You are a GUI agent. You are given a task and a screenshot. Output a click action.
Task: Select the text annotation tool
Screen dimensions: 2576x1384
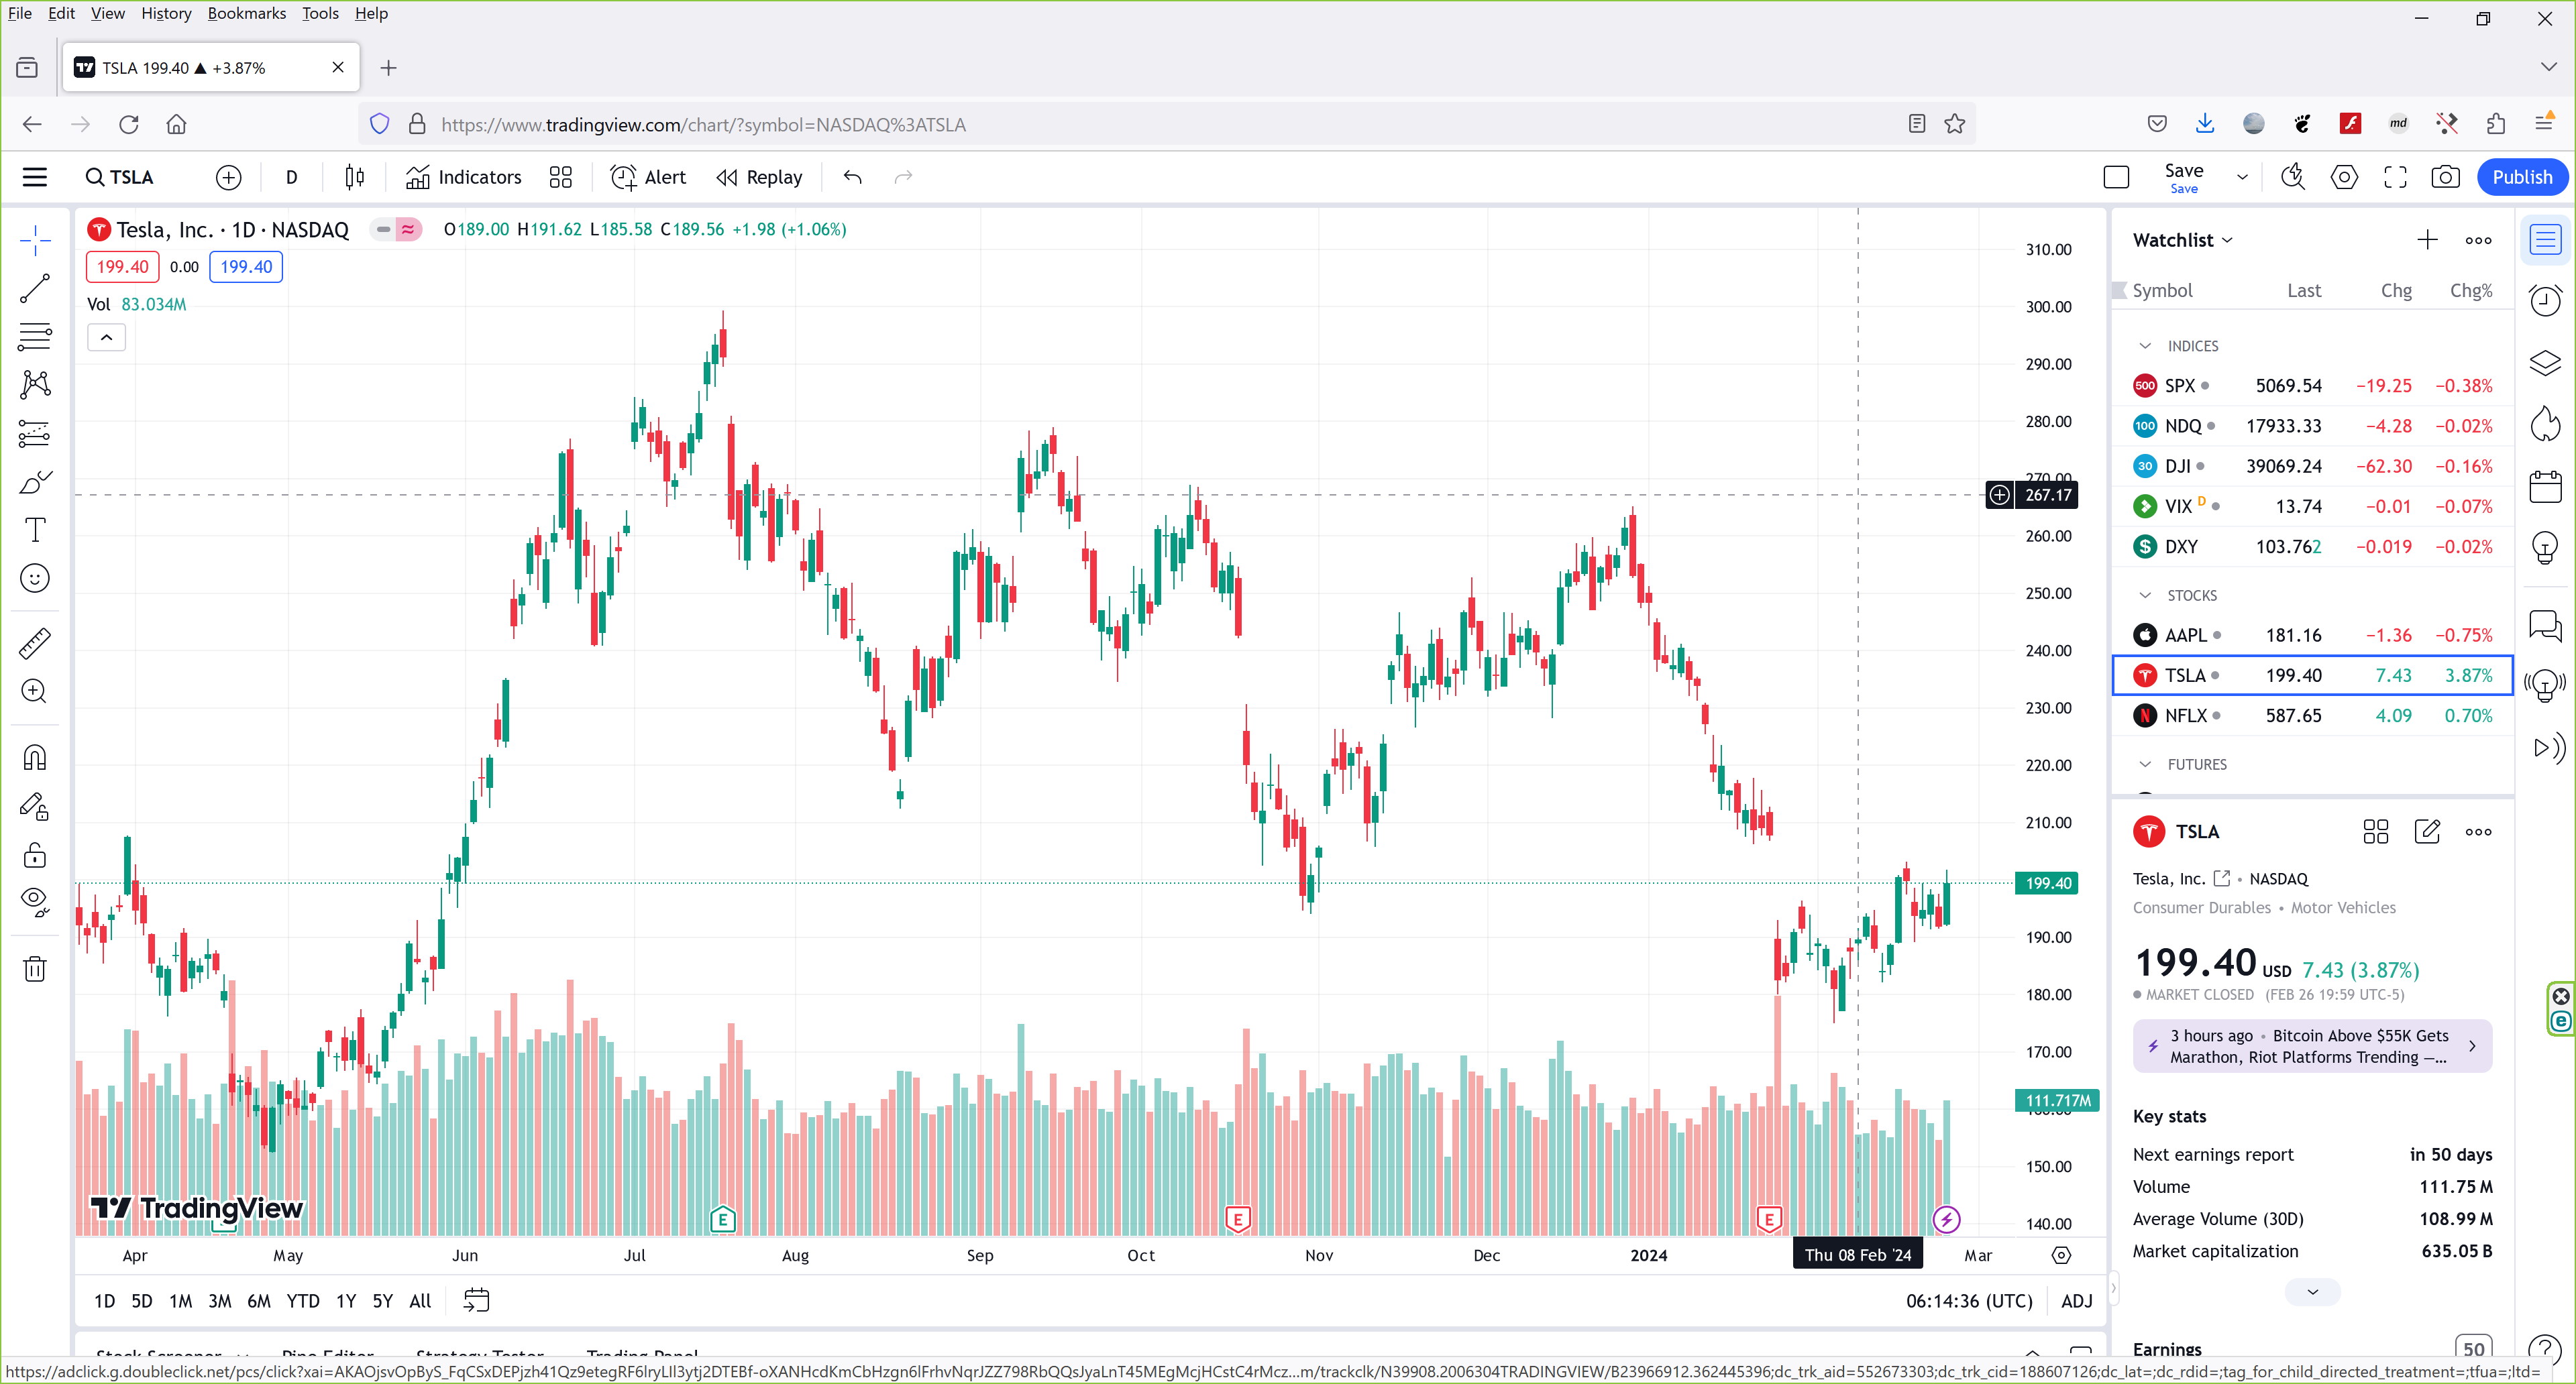pyautogui.click(x=35, y=530)
